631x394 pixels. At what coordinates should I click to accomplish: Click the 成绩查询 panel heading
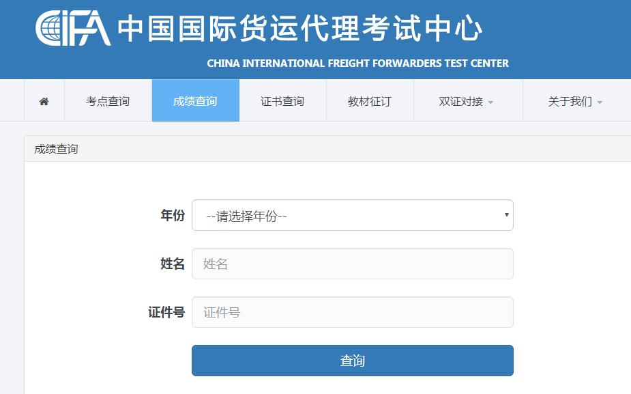[57, 149]
